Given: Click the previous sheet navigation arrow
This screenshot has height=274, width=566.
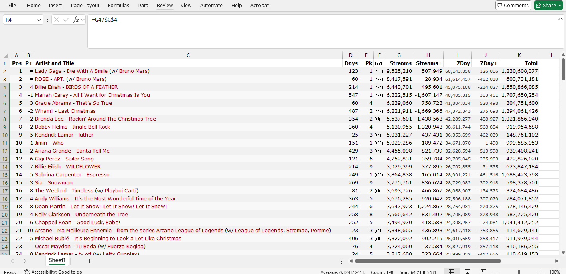Looking at the screenshot, I should (x=12, y=261).
